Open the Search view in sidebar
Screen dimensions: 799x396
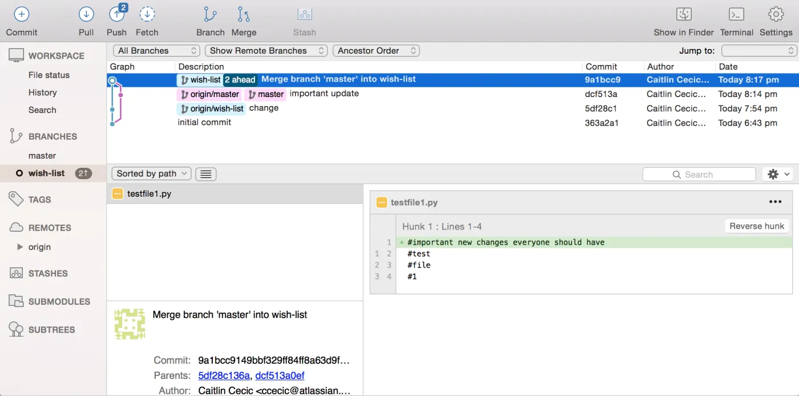tap(42, 110)
